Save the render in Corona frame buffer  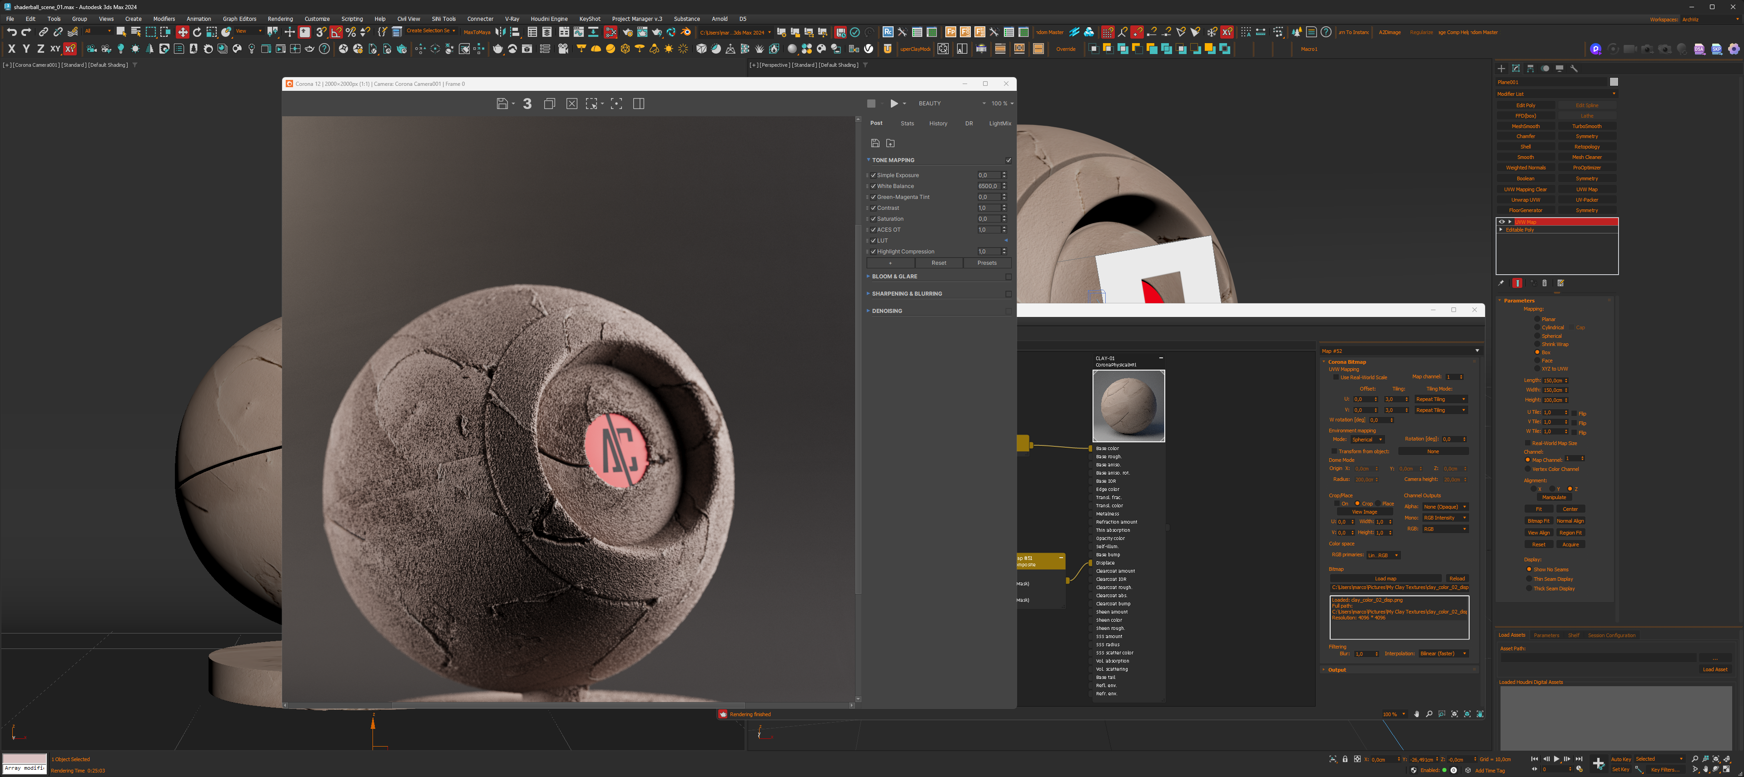[502, 104]
